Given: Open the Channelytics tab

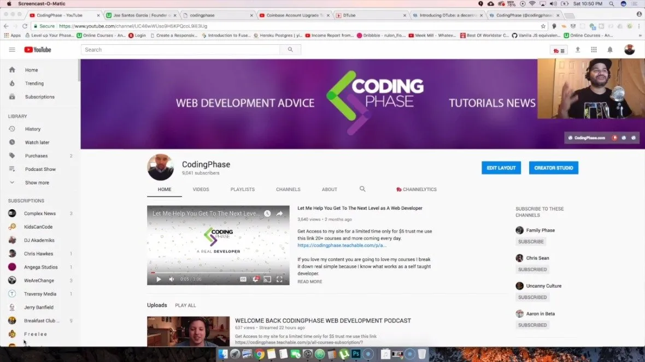Looking at the screenshot, I should click(417, 189).
